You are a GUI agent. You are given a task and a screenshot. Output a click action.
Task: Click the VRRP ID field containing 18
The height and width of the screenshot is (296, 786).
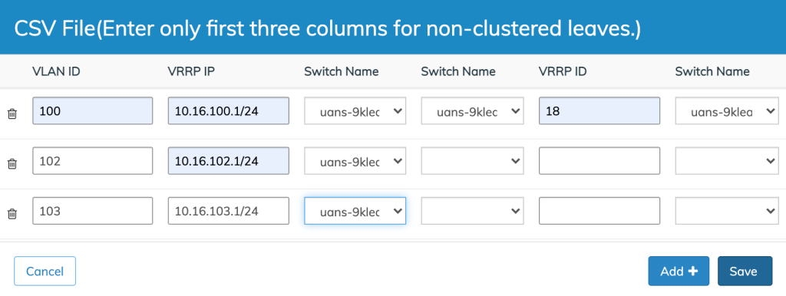[x=599, y=110]
